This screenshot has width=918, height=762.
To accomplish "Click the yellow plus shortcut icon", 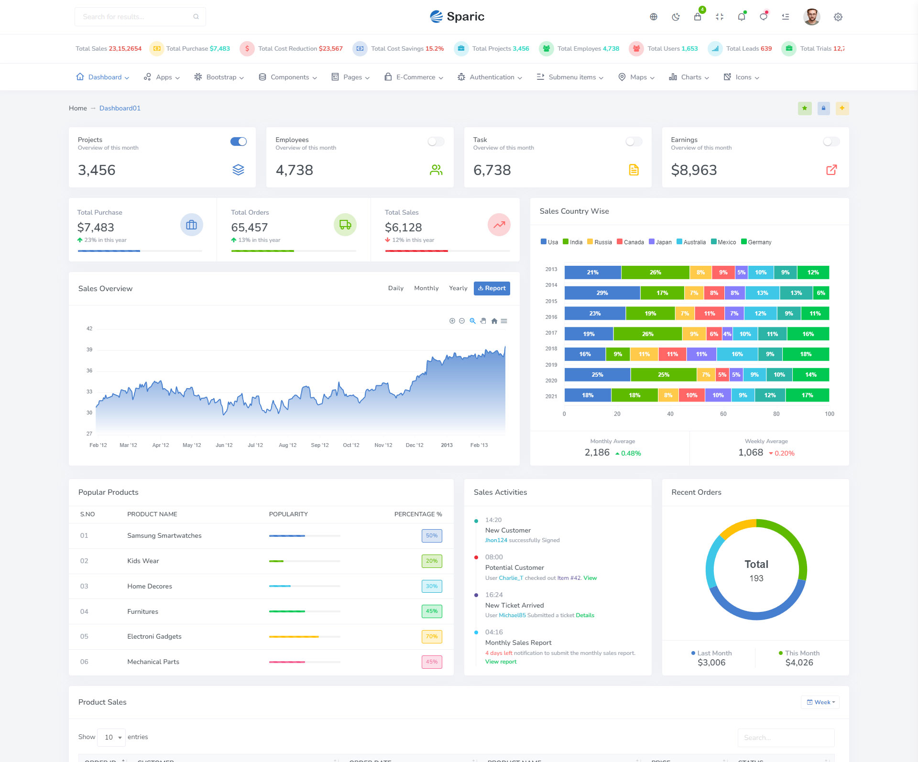I will (x=842, y=108).
